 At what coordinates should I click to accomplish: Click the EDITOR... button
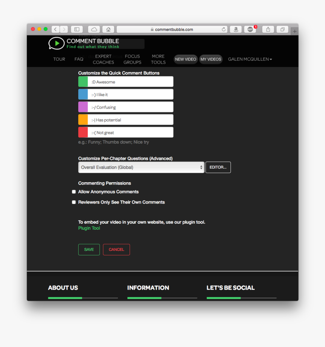218,167
